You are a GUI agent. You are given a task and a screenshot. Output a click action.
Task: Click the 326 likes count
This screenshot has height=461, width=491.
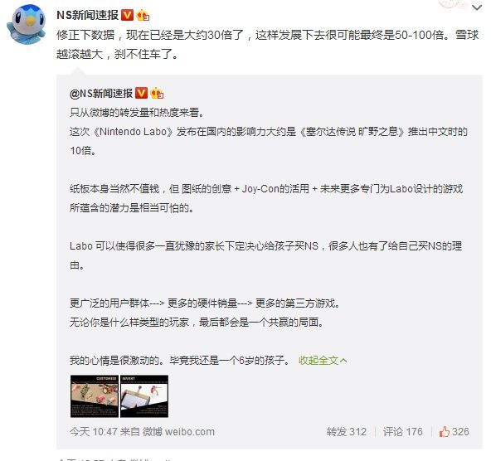click(x=460, y=432)
